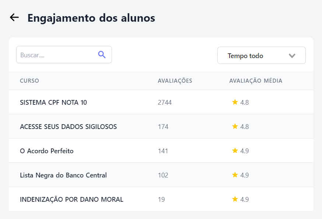Click the magnifying glass search icon

102,55
